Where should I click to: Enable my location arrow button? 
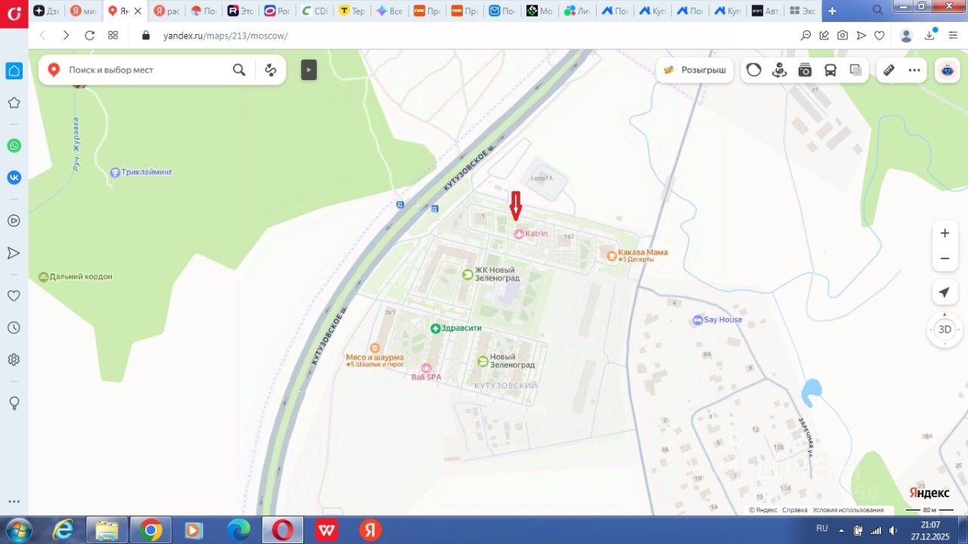point(945,292)
